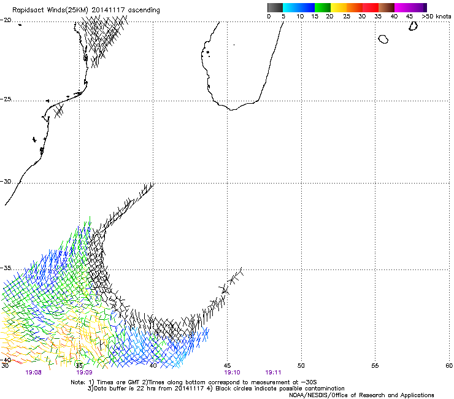
Task: Click the larger island outline near top right corner
Action: point(413,26)
